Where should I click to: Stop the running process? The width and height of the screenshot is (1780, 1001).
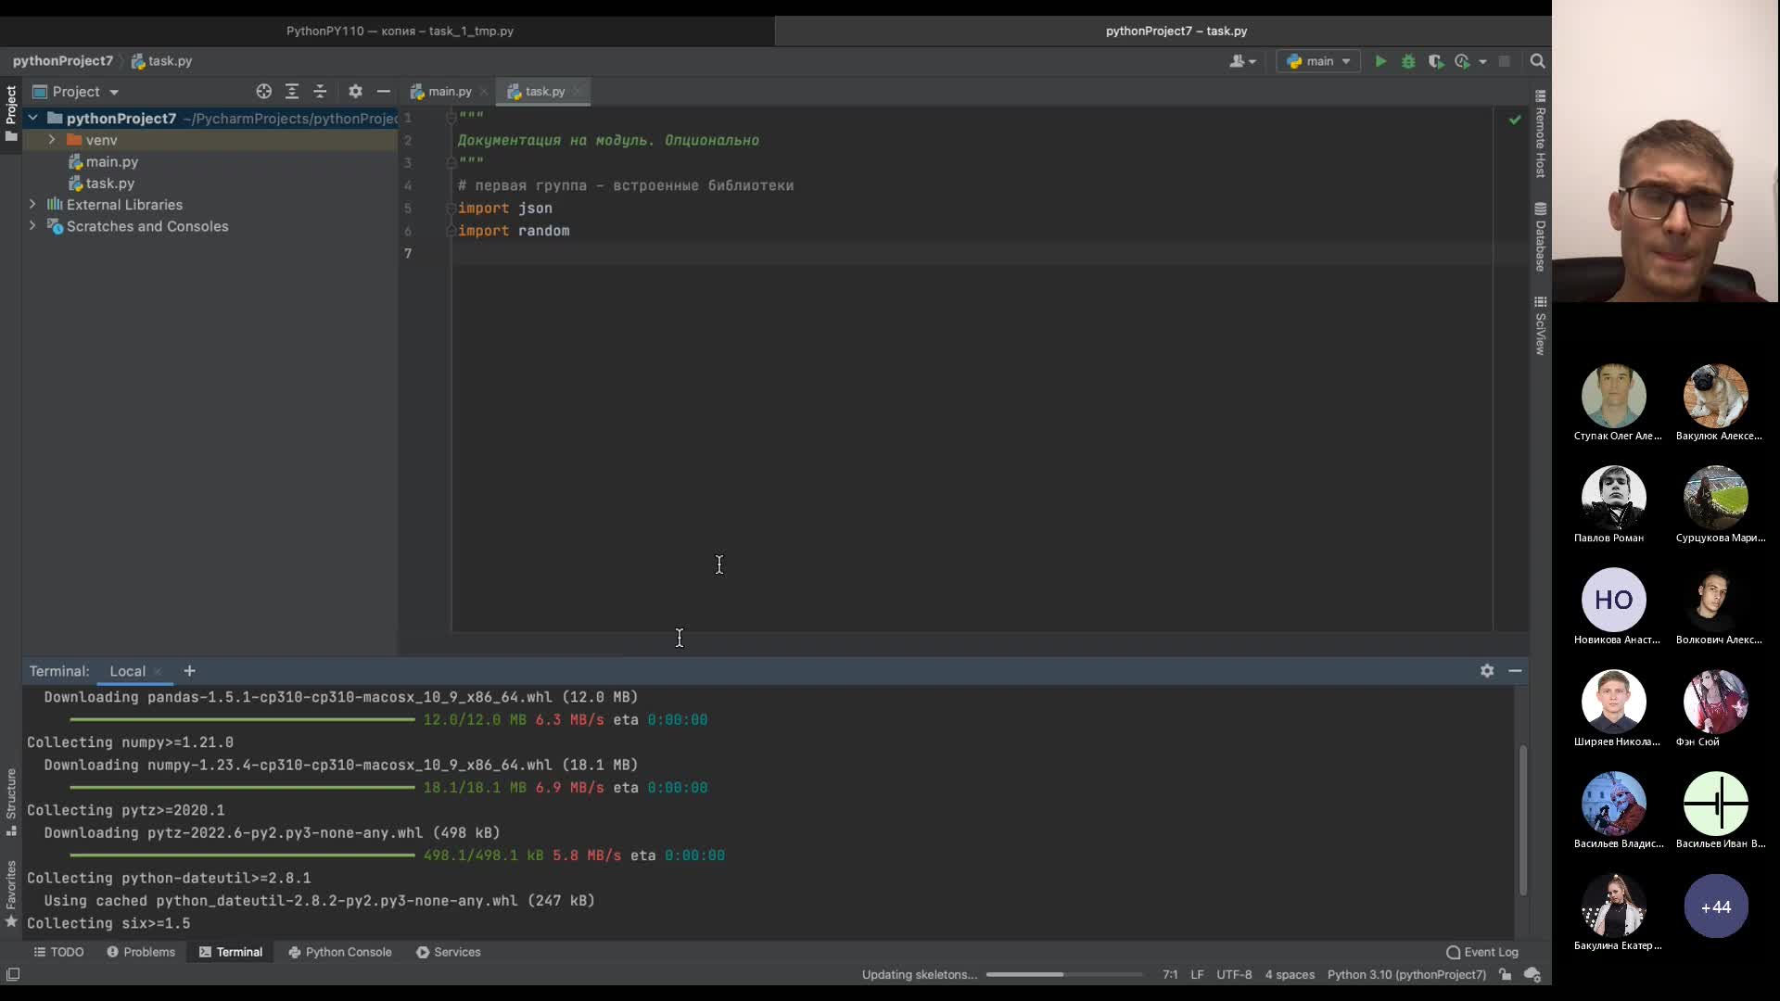[1505, 61]
